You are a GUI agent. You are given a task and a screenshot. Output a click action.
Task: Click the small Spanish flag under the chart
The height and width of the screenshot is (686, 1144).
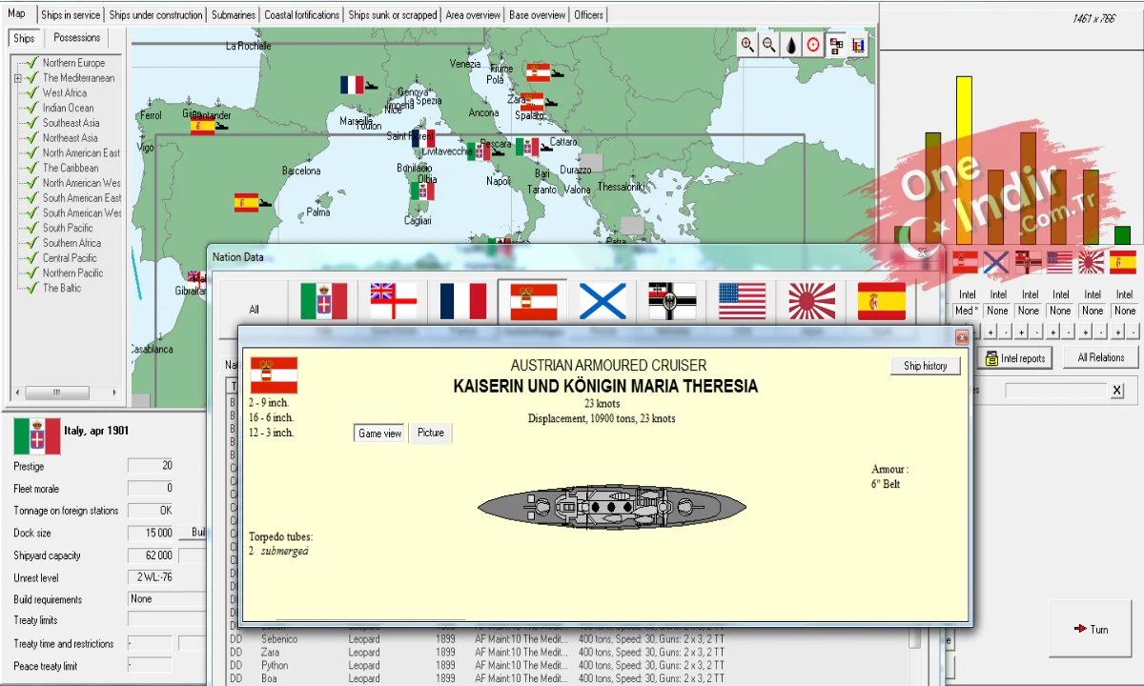pyautogui.click(x=1123, y=262)
